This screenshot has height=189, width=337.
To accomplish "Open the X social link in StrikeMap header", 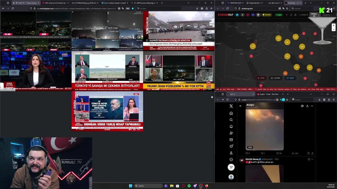I will tap(242, 15).
